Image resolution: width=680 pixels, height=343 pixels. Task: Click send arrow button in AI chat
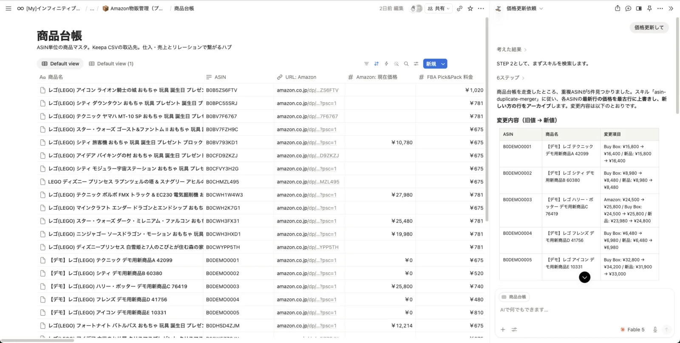666,329
